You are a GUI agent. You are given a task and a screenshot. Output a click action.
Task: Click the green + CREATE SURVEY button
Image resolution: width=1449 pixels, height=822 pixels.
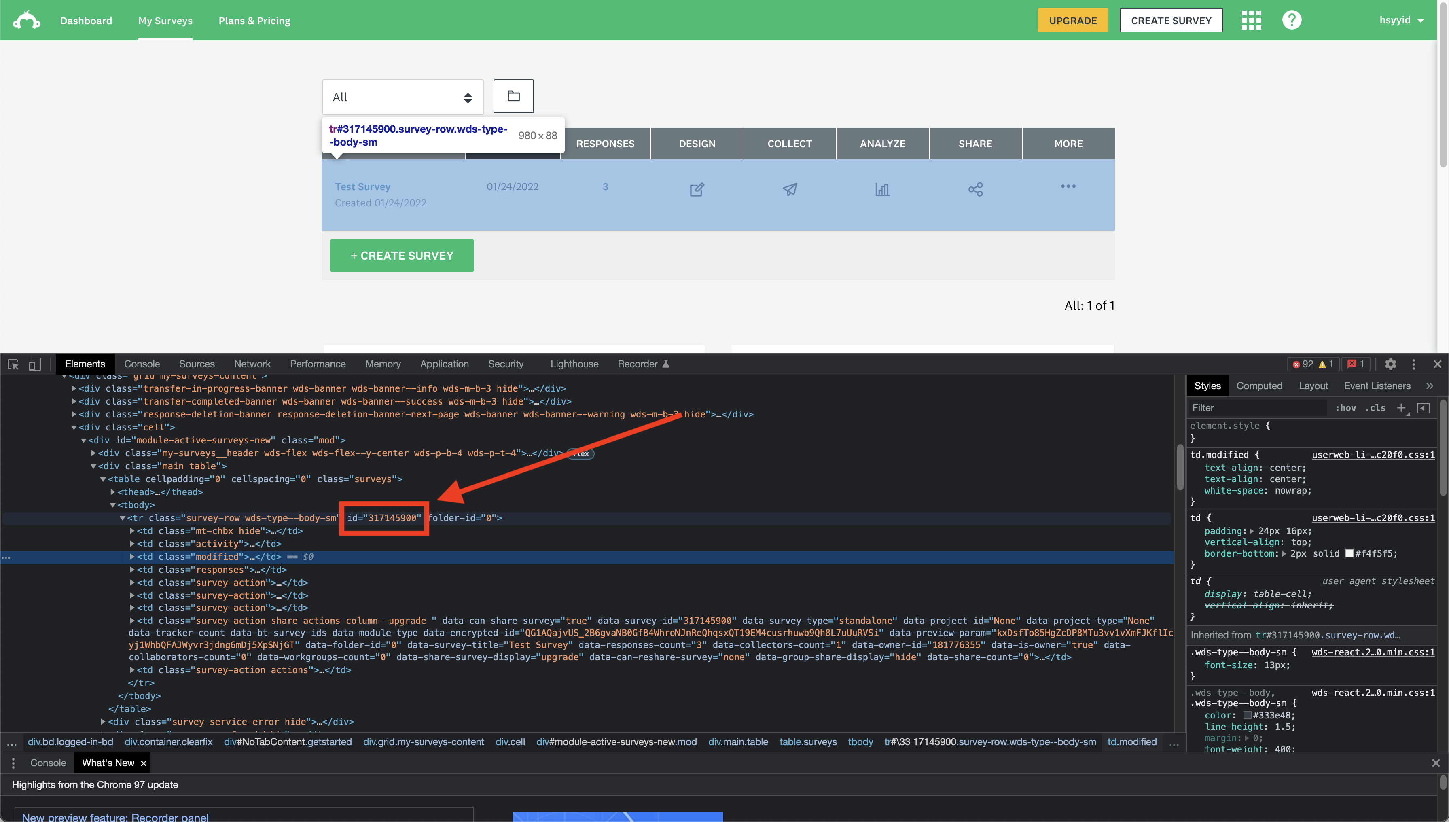(401, 256)
